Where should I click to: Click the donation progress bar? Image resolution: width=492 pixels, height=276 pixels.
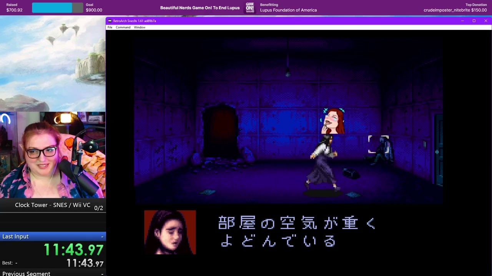(57, 8)
